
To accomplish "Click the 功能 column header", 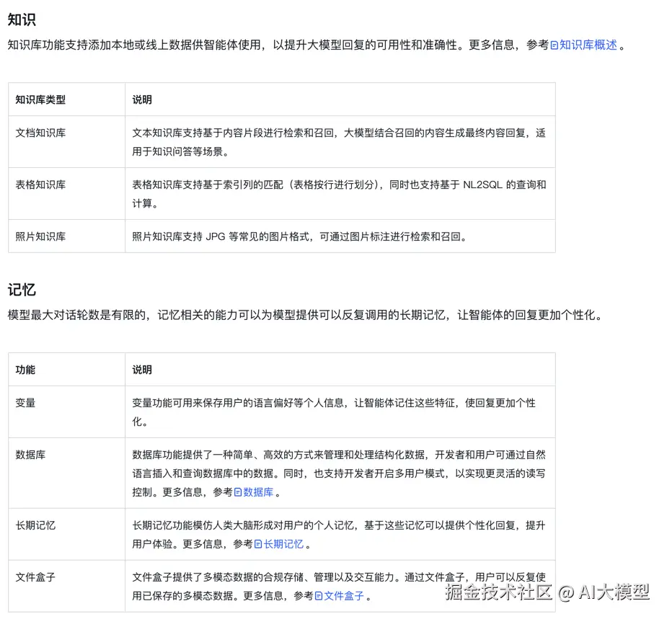I will (x=26, y=369).
